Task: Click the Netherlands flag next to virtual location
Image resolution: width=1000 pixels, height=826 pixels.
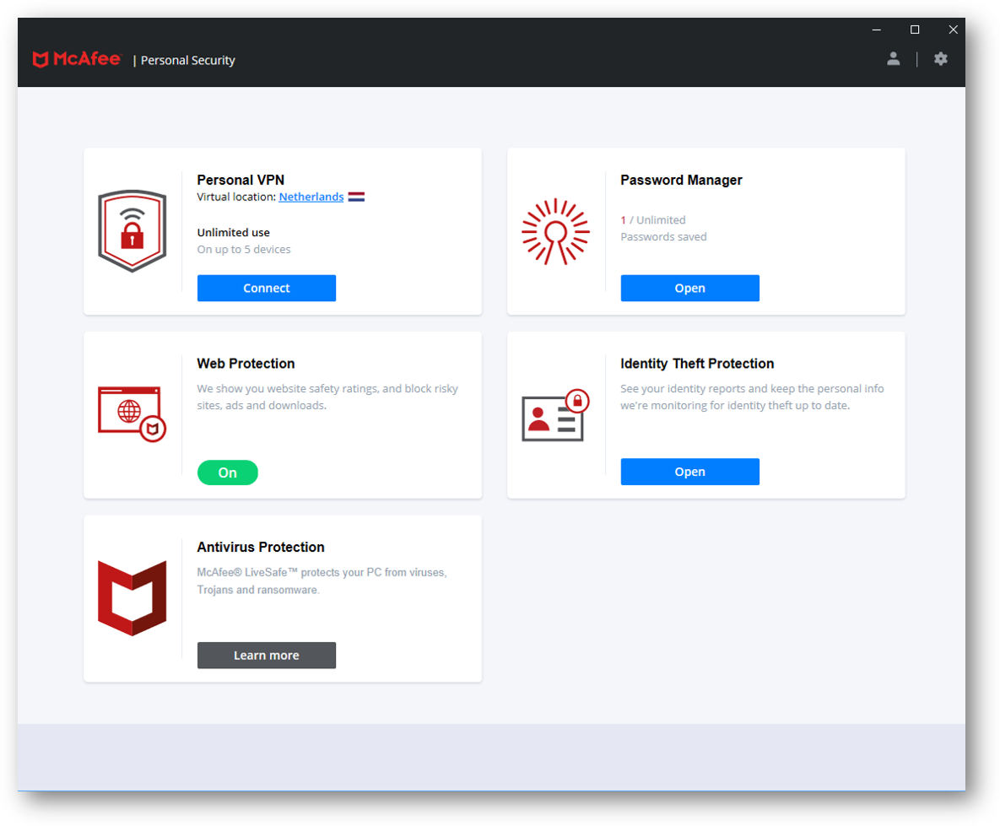Action: coord(357,197)
